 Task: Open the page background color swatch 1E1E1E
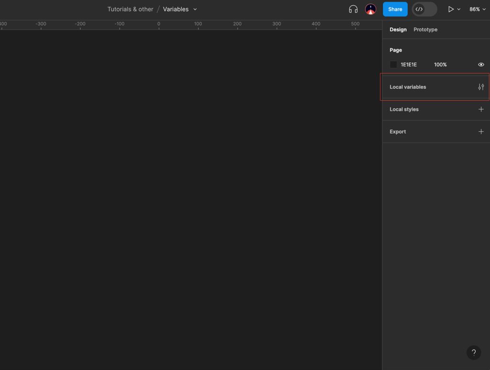click(393, 64)
